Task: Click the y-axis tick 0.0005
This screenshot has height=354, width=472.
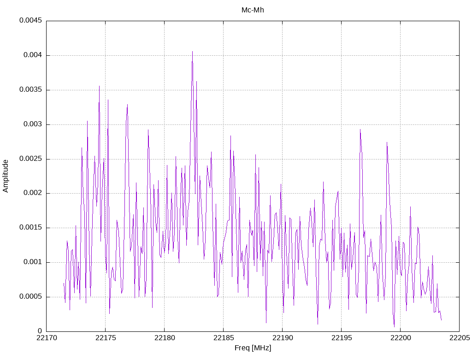Action: click(x=30, y=296)
